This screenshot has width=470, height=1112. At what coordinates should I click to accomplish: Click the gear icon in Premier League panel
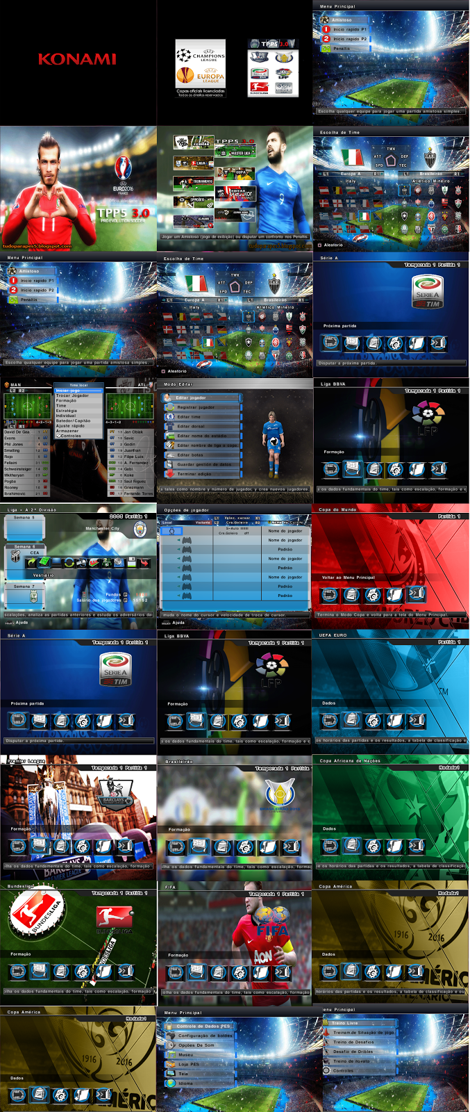83,846
